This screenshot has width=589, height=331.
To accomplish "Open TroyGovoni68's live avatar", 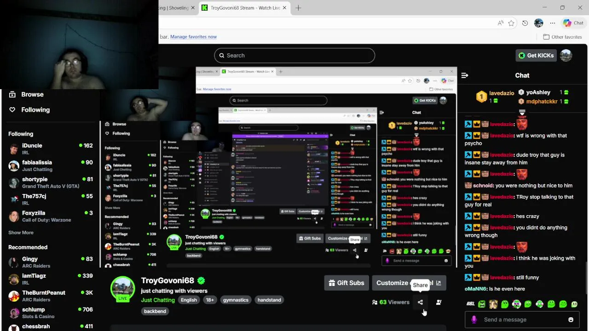I will point(122,289).
